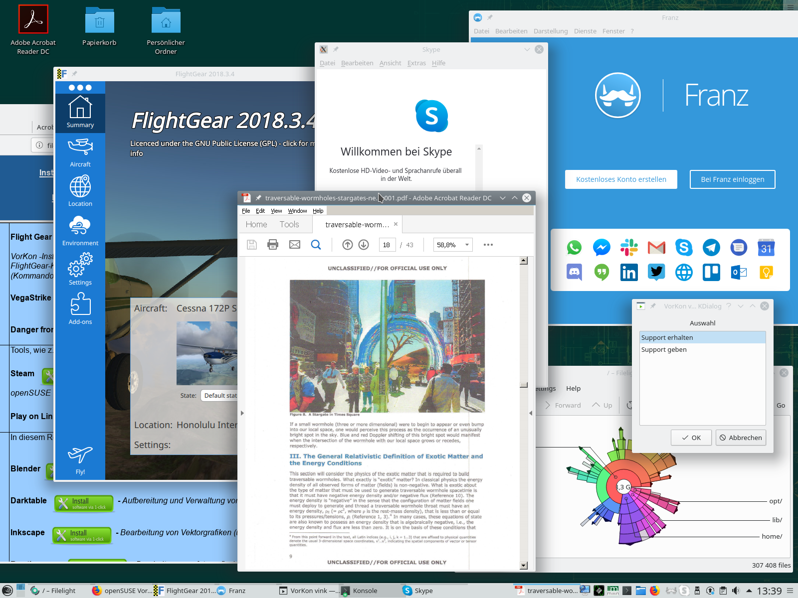Open the Summary page in FlightGear sidebar

pos(80,113)
